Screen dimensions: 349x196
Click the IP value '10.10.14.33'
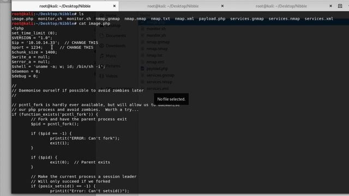[x=41, y=42]
